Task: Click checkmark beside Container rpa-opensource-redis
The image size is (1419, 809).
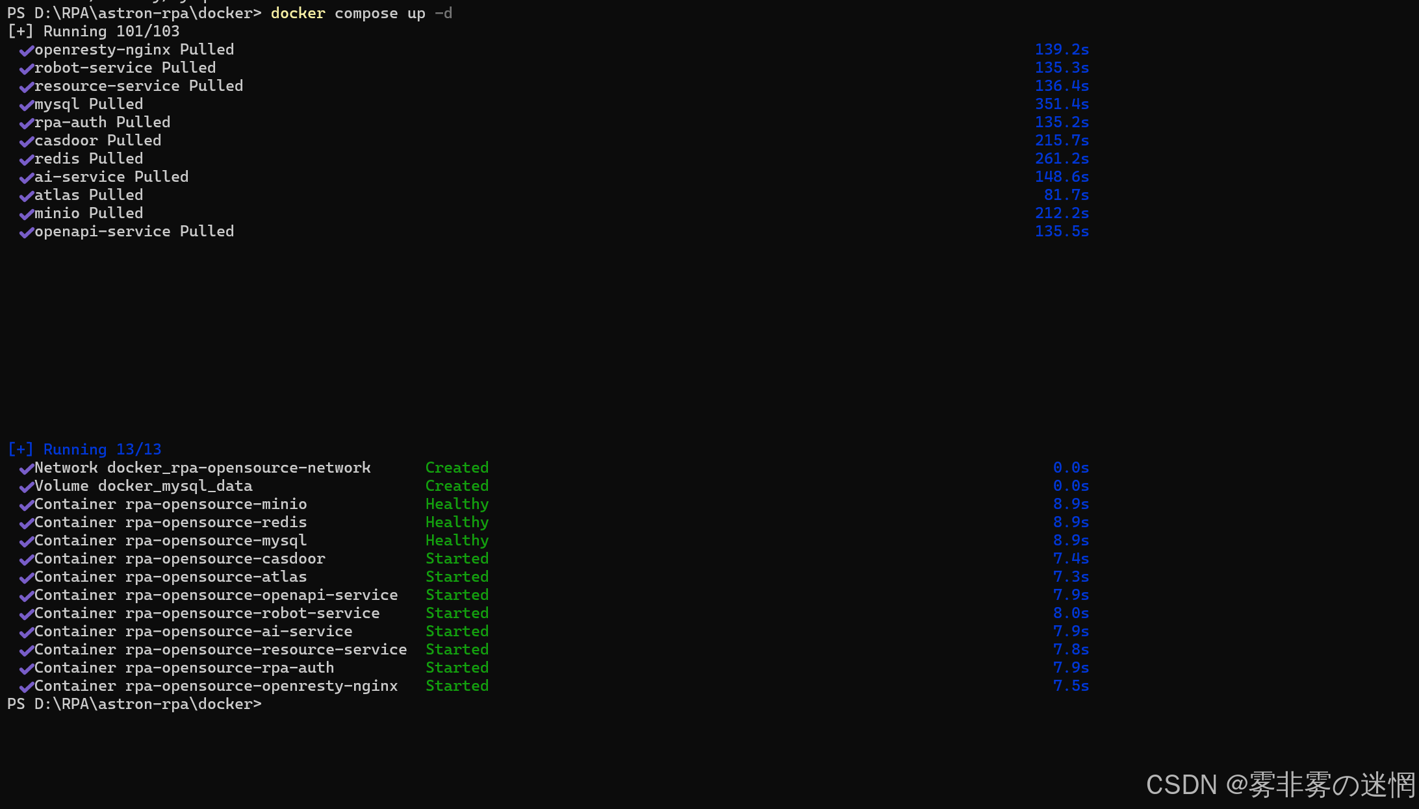Action: [x=26, y=523]
